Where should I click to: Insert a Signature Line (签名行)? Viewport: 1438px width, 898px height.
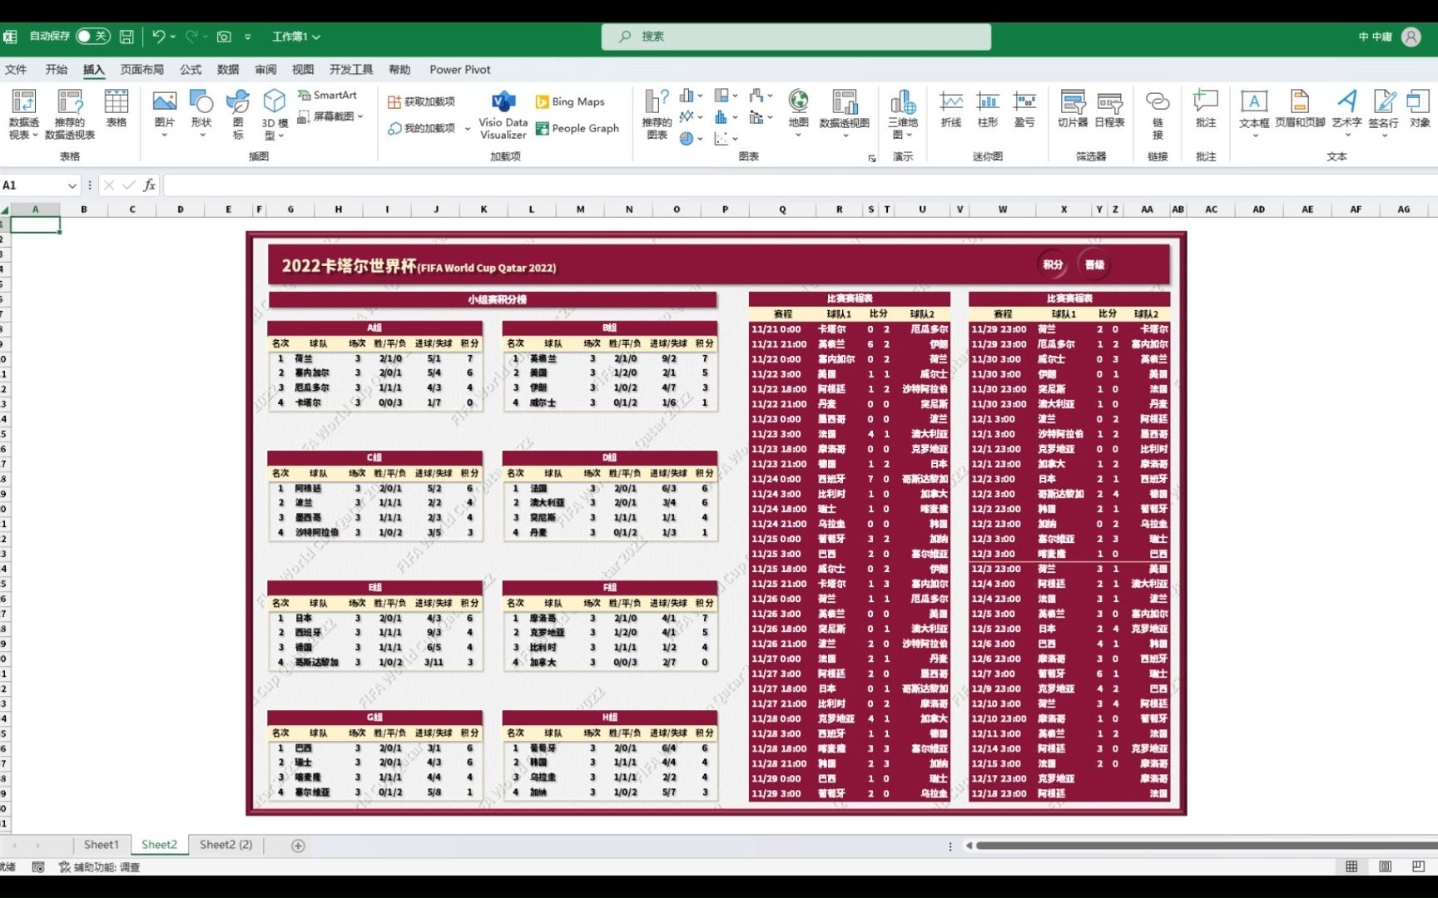pos(1384,114)
